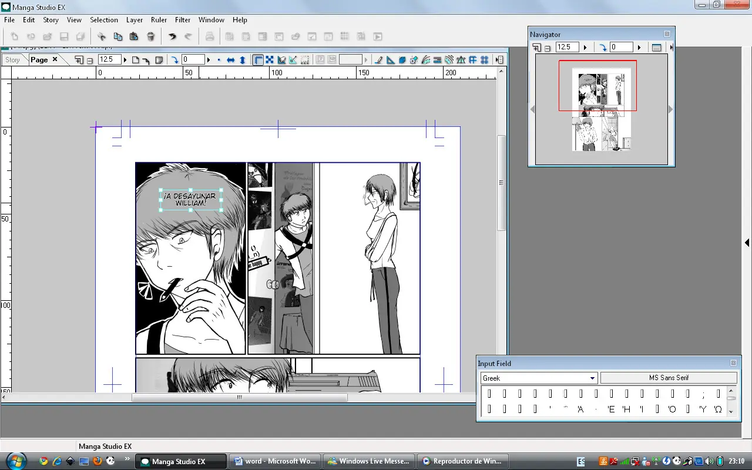Click the Zoom in icon on page toolbar
Screen dimensions: 752x470
click(79, 60)
